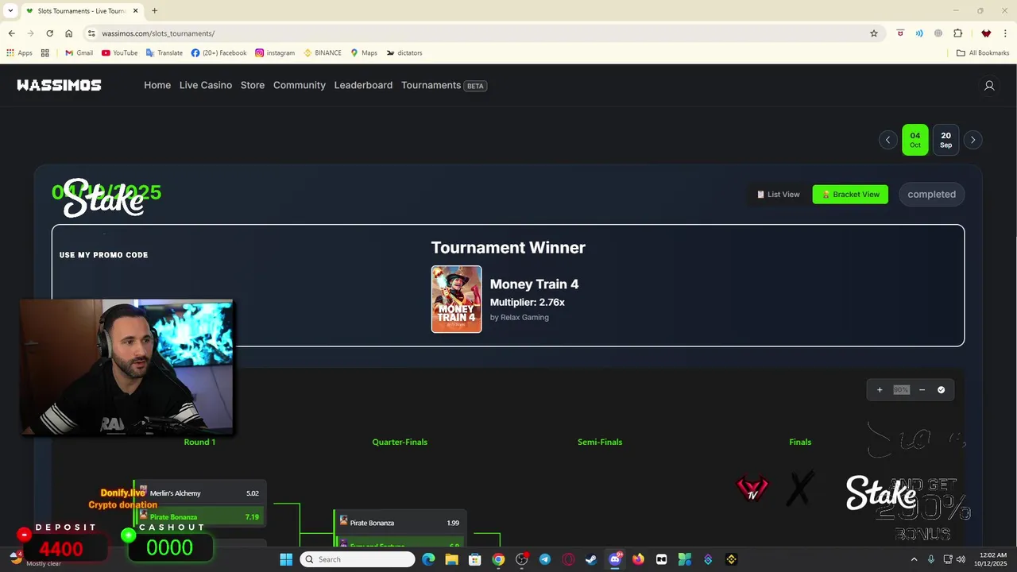Select the 04 Oct tournament date
Image resolution: width=1017 pixels, height=572 pixels.
[x=915, y=140]
